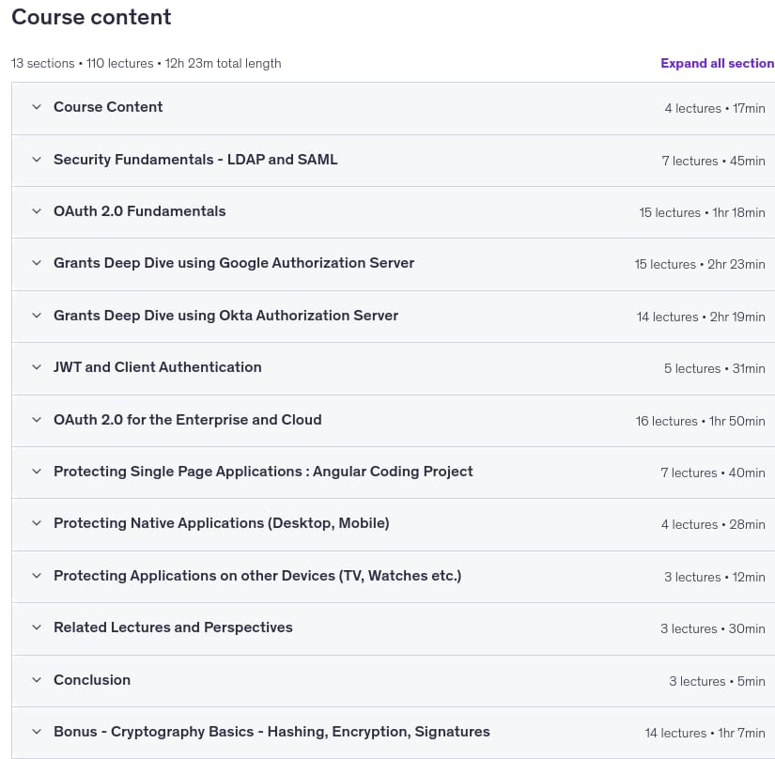The height and width of the screenshot is (759, 775).
Task: Select 'OAuth 2.0 Fundamentals' title
Action: pos(140,211)
